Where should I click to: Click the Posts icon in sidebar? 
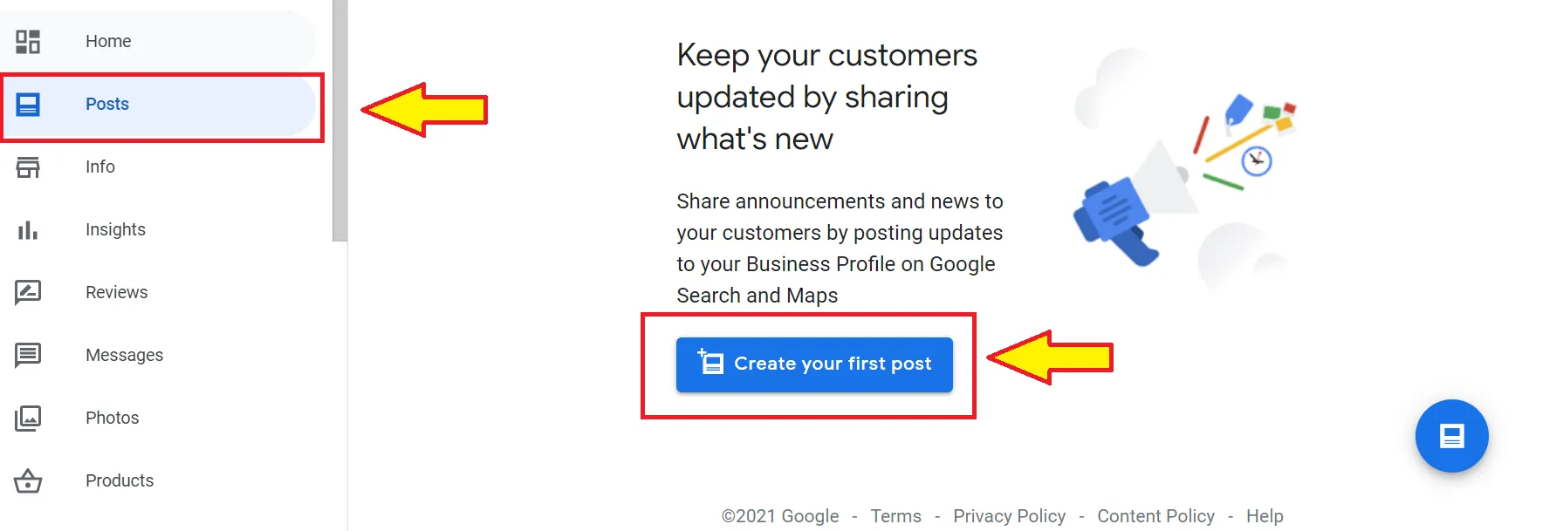pos(28,105)
